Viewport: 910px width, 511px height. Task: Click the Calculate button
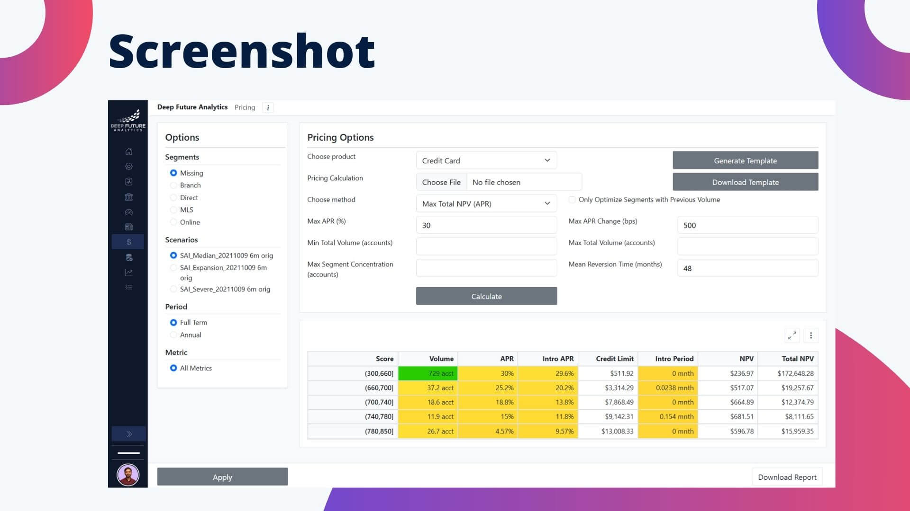tap(486, 296)
